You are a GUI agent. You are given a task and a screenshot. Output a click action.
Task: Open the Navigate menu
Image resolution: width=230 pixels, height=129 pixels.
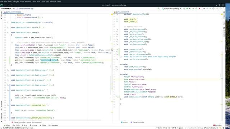[16, 1]
